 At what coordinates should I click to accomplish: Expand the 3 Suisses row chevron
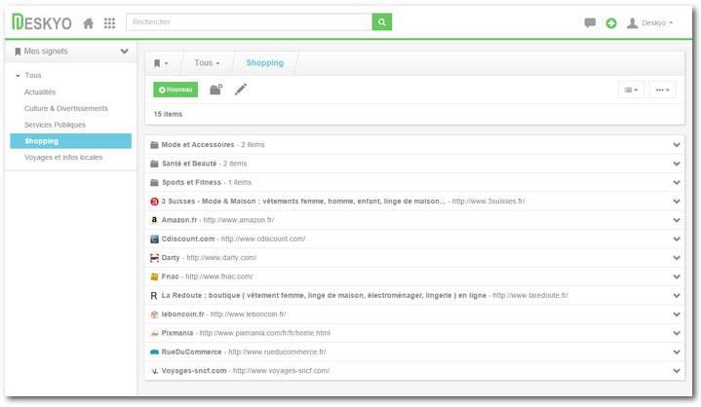677,202
